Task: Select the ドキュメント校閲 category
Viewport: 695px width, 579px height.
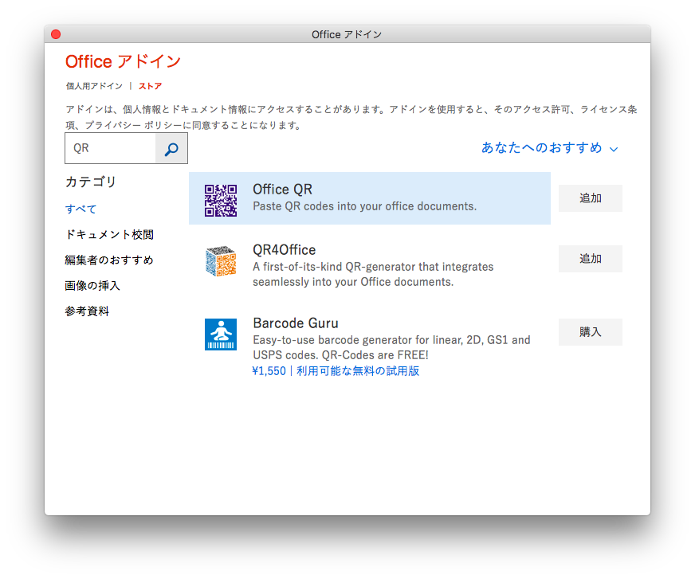Action: tap(109, 234)
